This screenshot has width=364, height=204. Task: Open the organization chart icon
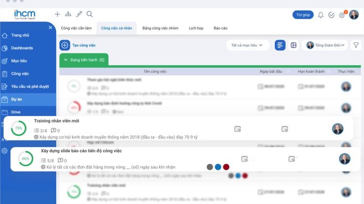tap(68, 14)
